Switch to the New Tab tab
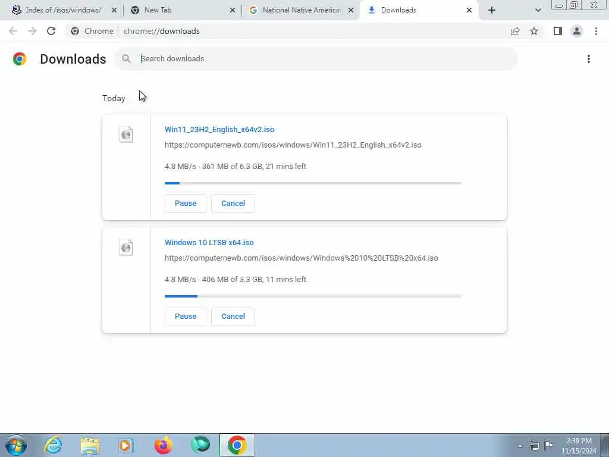This screenshot has width=609, height=457. coord(183,10)
